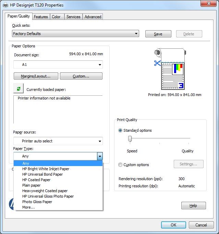
Task: Click the Help button
Action: coord(194,206)
